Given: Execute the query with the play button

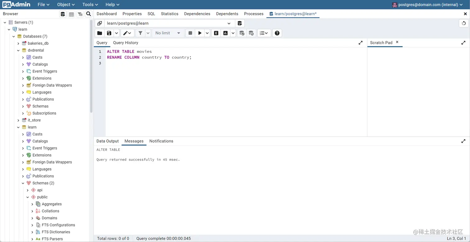Looking at the screenshot, I should pos(200,33).
